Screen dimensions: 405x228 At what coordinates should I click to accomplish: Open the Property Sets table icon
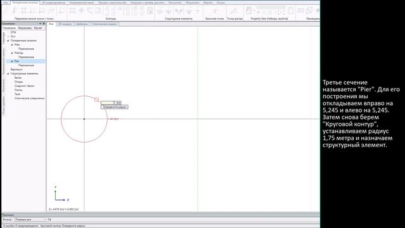coord(249,10)
